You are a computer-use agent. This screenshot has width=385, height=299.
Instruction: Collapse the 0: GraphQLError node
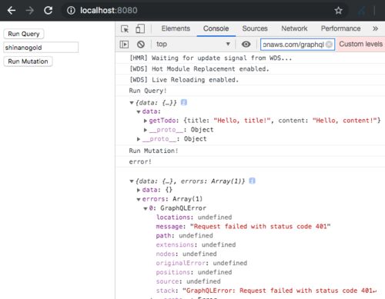pyautogui.click(x=146, y=208)
